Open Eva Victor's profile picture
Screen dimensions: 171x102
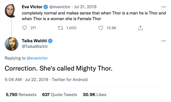point(10,11)
